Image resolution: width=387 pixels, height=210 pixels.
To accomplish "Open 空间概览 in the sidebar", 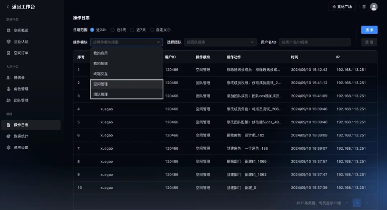I will click(x=21, y=30).
